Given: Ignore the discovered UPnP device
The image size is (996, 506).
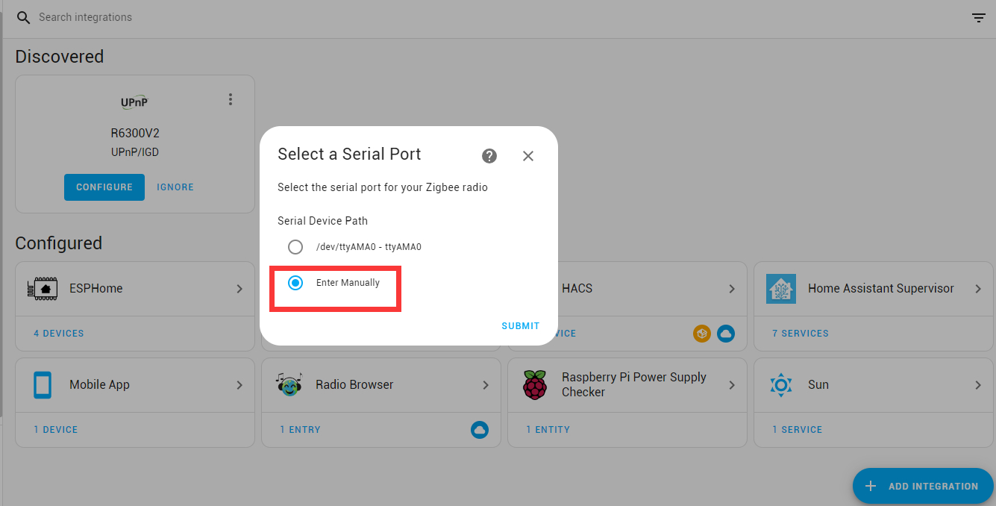Looking at the screenshot, I should coord(175,187).
